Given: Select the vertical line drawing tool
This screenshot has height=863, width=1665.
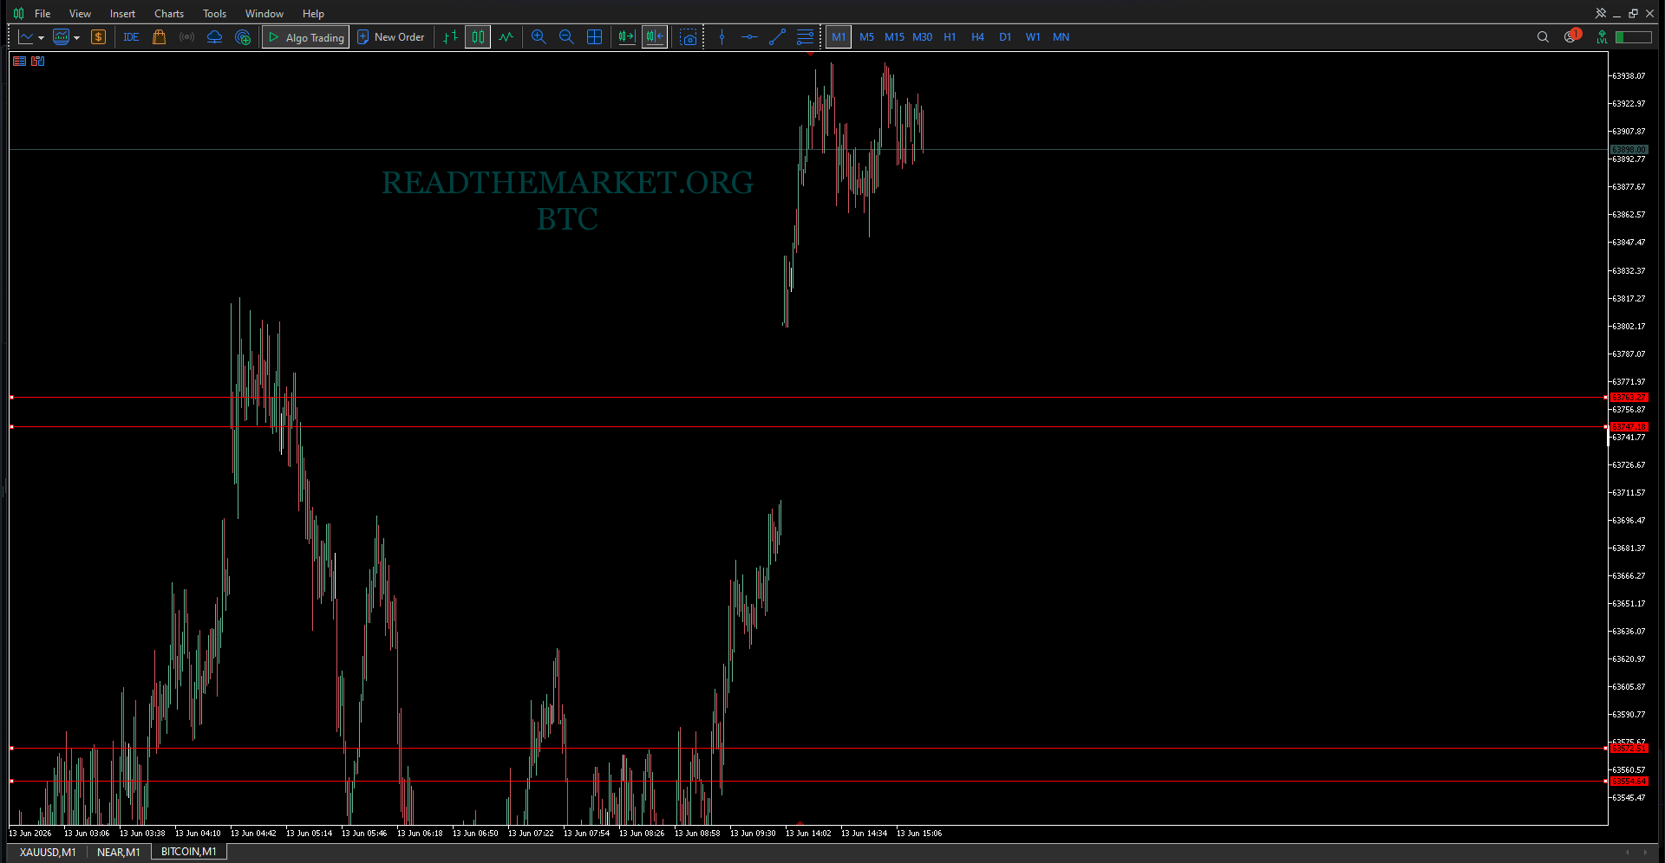Looking at the screenshot, I should (x=721, y=37).
